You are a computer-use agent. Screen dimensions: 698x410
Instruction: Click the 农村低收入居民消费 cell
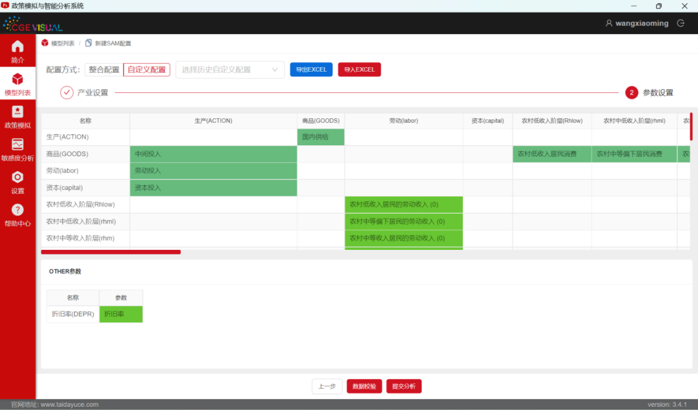pyautogui.click(x=552, y=154)
